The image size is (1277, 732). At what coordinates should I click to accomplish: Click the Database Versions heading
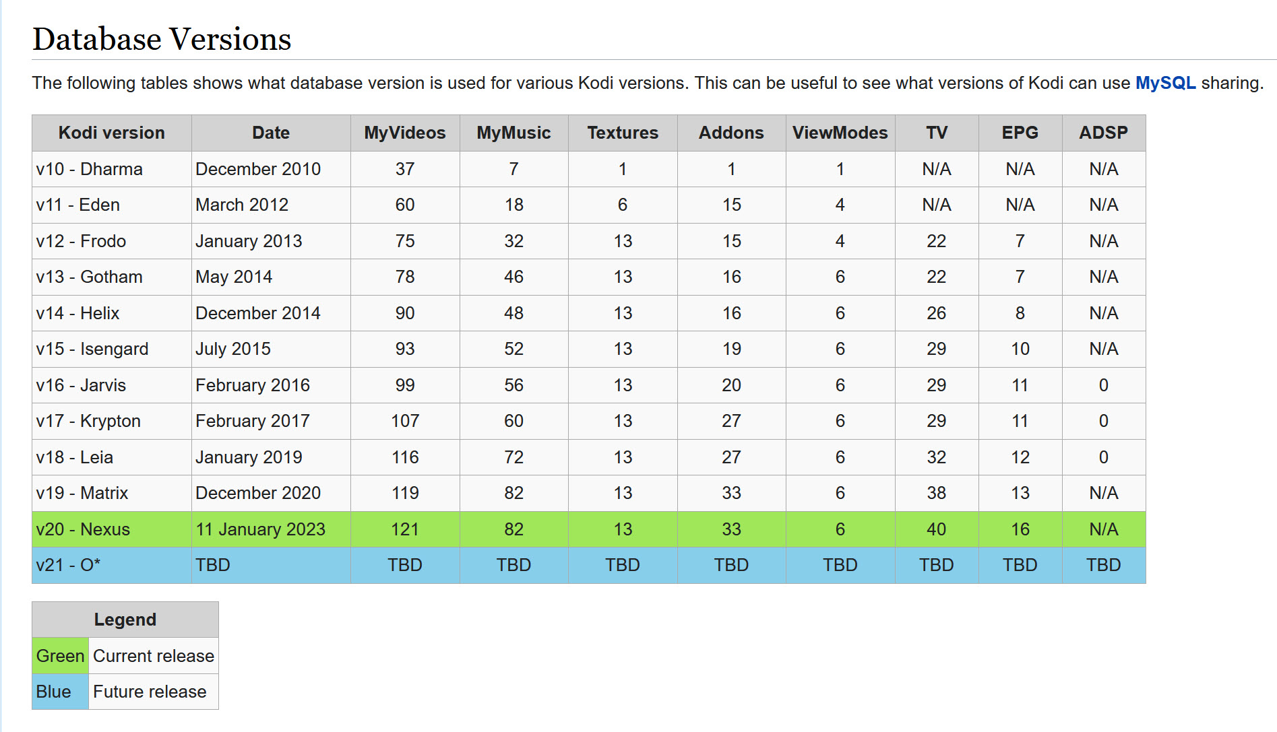pos(162,39)
